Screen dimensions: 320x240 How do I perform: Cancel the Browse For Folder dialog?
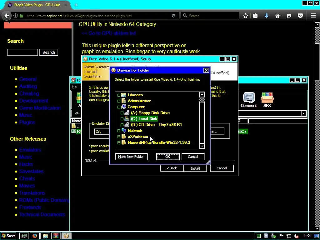pyautogui.click(x=193, y=157)
